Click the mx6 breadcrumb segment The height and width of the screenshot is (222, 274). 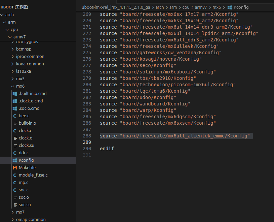(217, 7)
